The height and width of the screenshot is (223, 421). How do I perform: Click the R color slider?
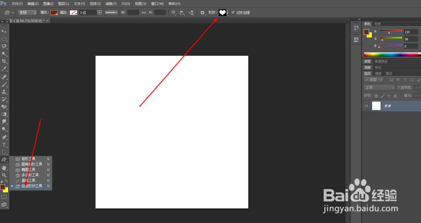[x=390, y=31]
